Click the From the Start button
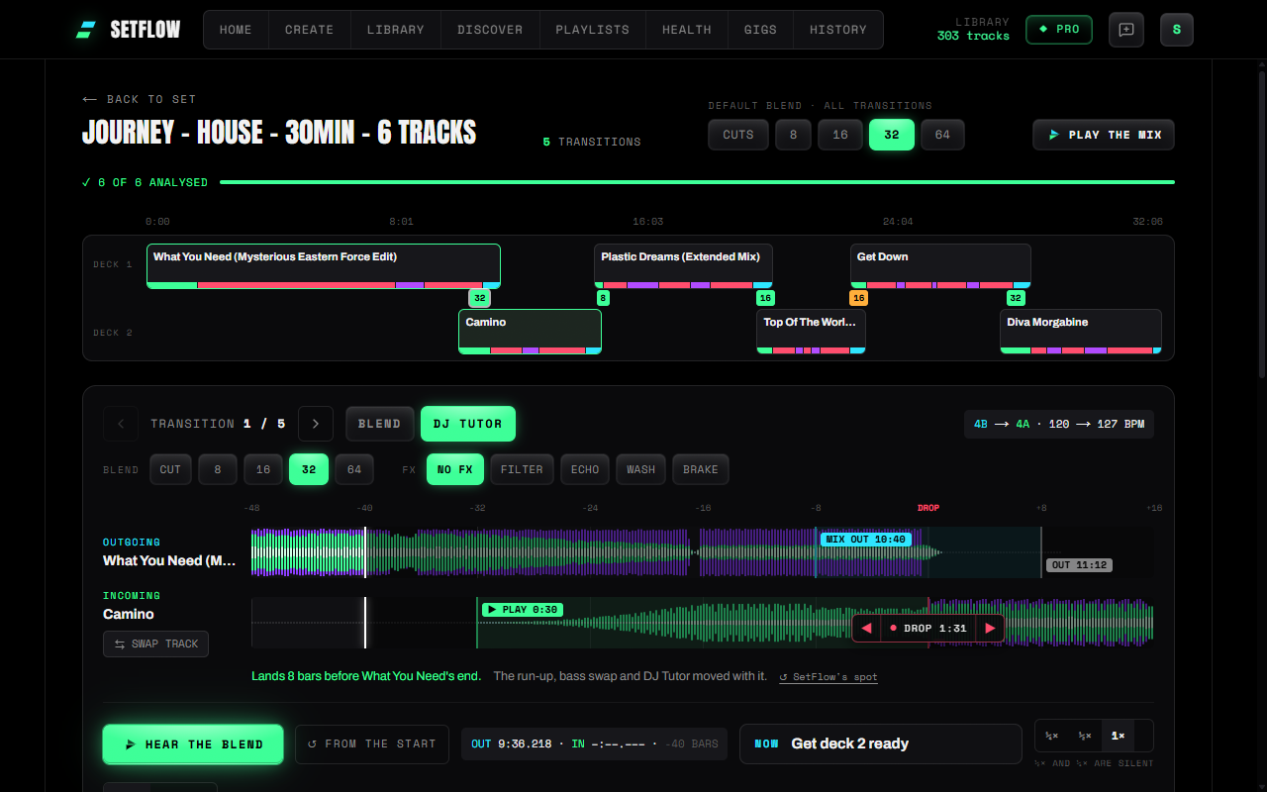The image size is (1267, 792). 372,744
